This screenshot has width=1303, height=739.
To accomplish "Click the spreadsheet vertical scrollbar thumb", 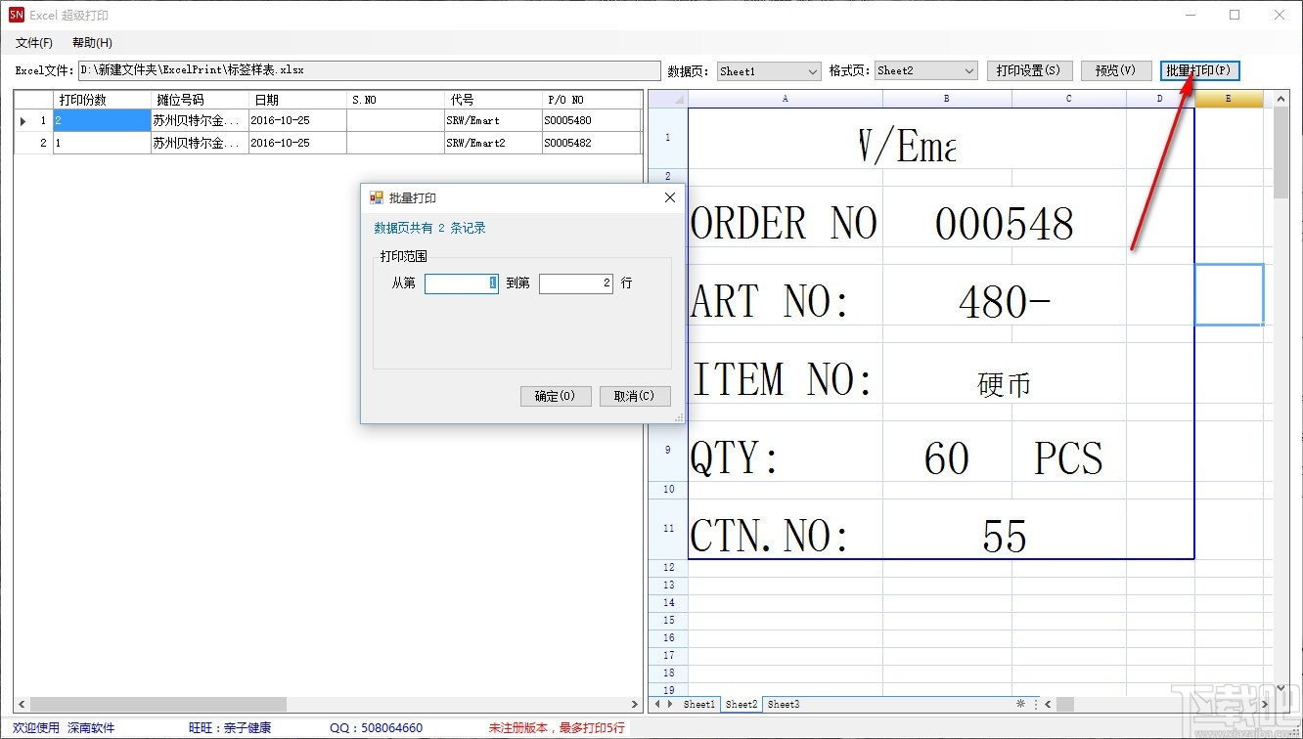I will (1282, 152).
